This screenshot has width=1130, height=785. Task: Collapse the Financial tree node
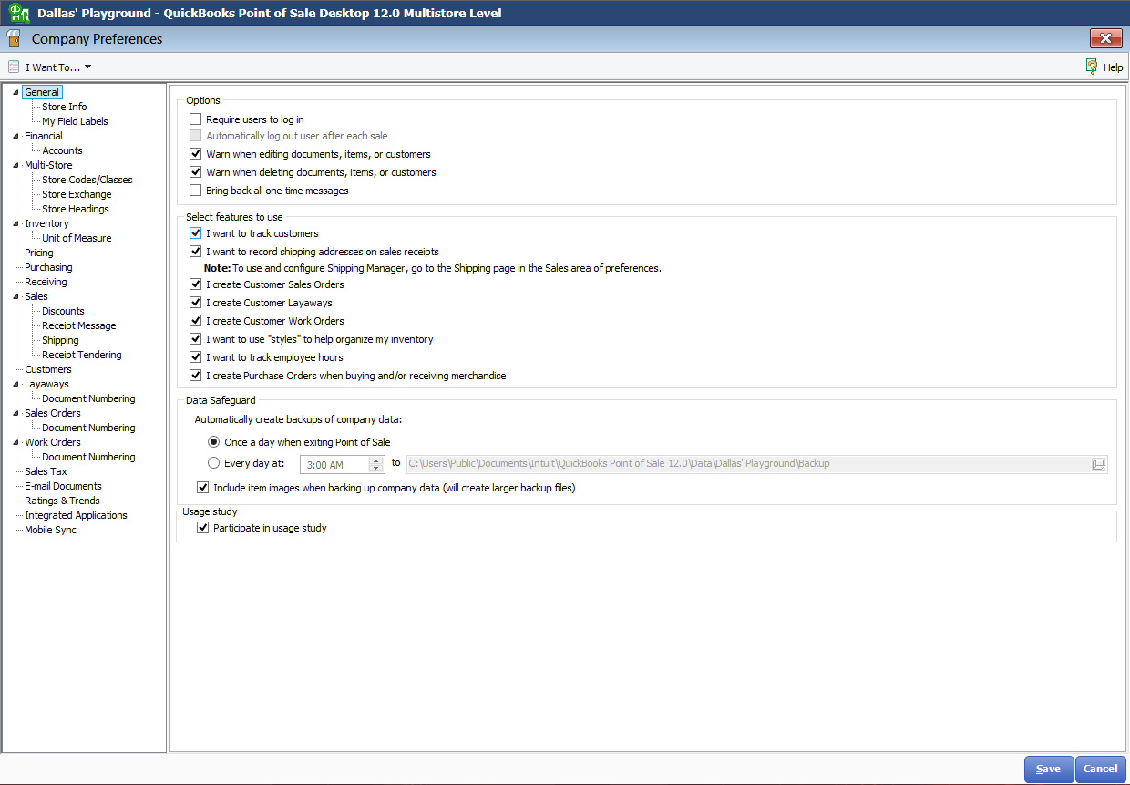pyautogui.click(x=15, y=136)
